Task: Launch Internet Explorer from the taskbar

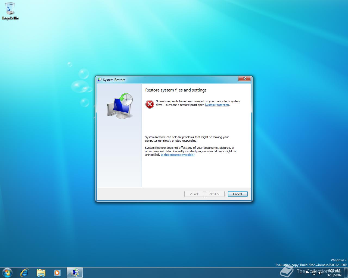Action: 24,273
